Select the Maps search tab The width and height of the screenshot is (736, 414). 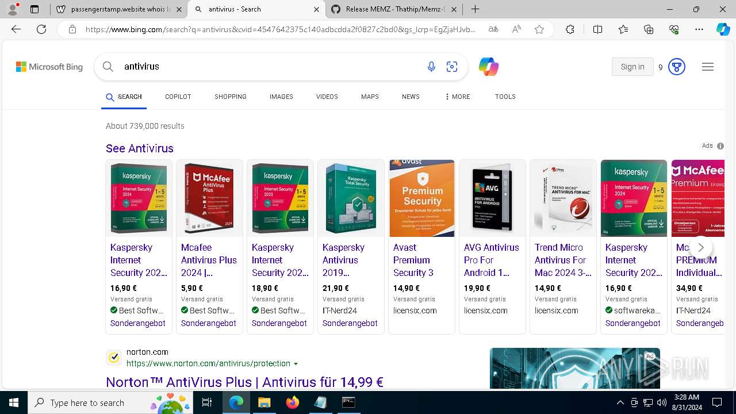(x=370, y=97)
